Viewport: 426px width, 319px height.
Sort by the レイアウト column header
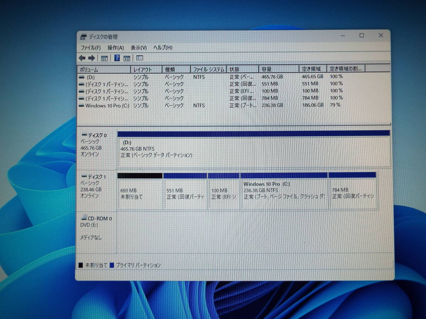(146, 69)
